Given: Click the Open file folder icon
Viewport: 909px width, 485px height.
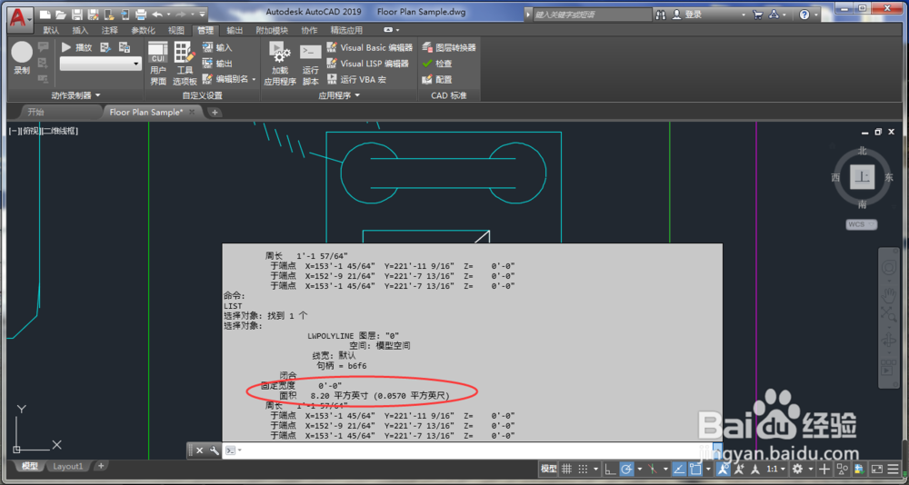Looking at the screenshot, I should (61, 14).
